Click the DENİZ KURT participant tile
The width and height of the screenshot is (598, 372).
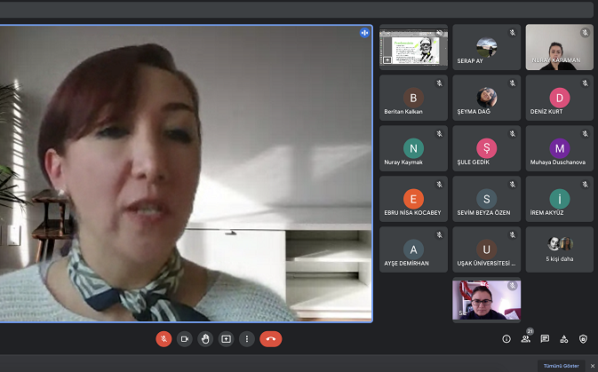click(559, 98)
